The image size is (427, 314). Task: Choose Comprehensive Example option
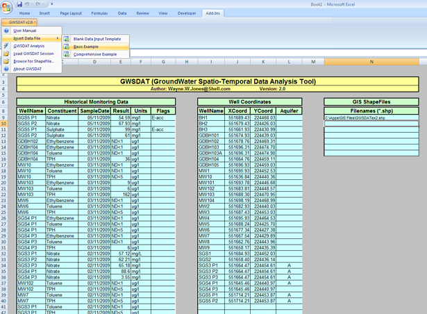(x=95, y=54)
